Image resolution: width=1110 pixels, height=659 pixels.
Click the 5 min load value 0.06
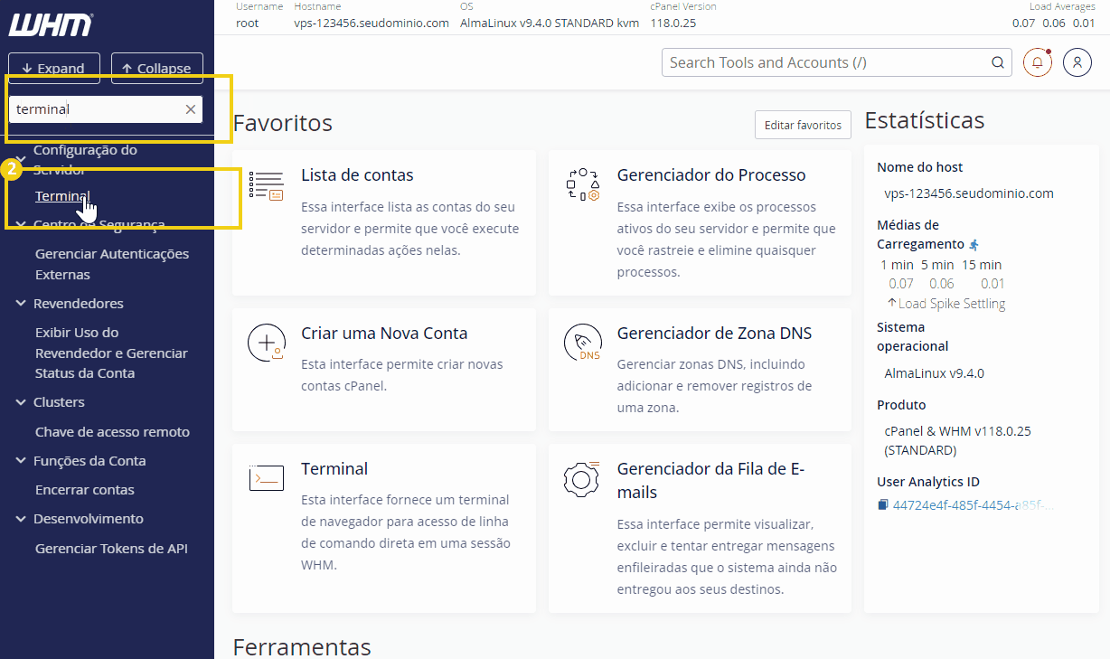point(942,284)
